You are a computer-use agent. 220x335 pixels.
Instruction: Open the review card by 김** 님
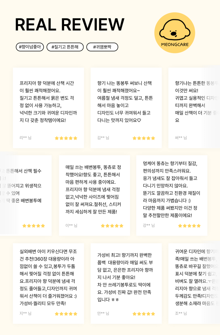pyautogui.click(x=126, y=108)
